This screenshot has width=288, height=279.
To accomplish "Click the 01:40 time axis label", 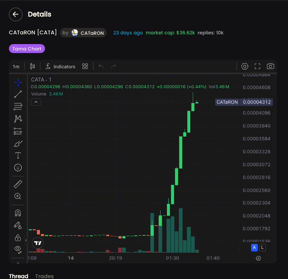I will 213,258.
